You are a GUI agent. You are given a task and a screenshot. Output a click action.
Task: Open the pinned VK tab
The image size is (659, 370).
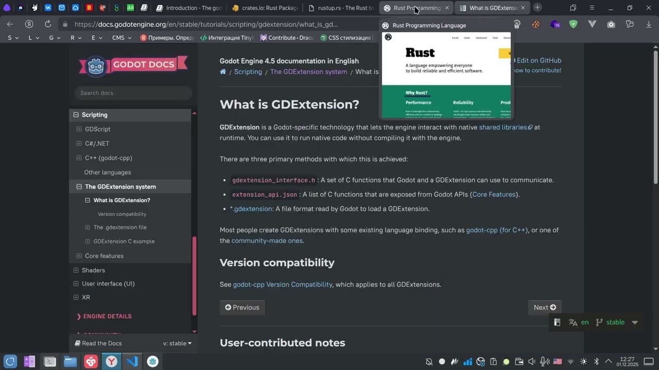point(48,8)
